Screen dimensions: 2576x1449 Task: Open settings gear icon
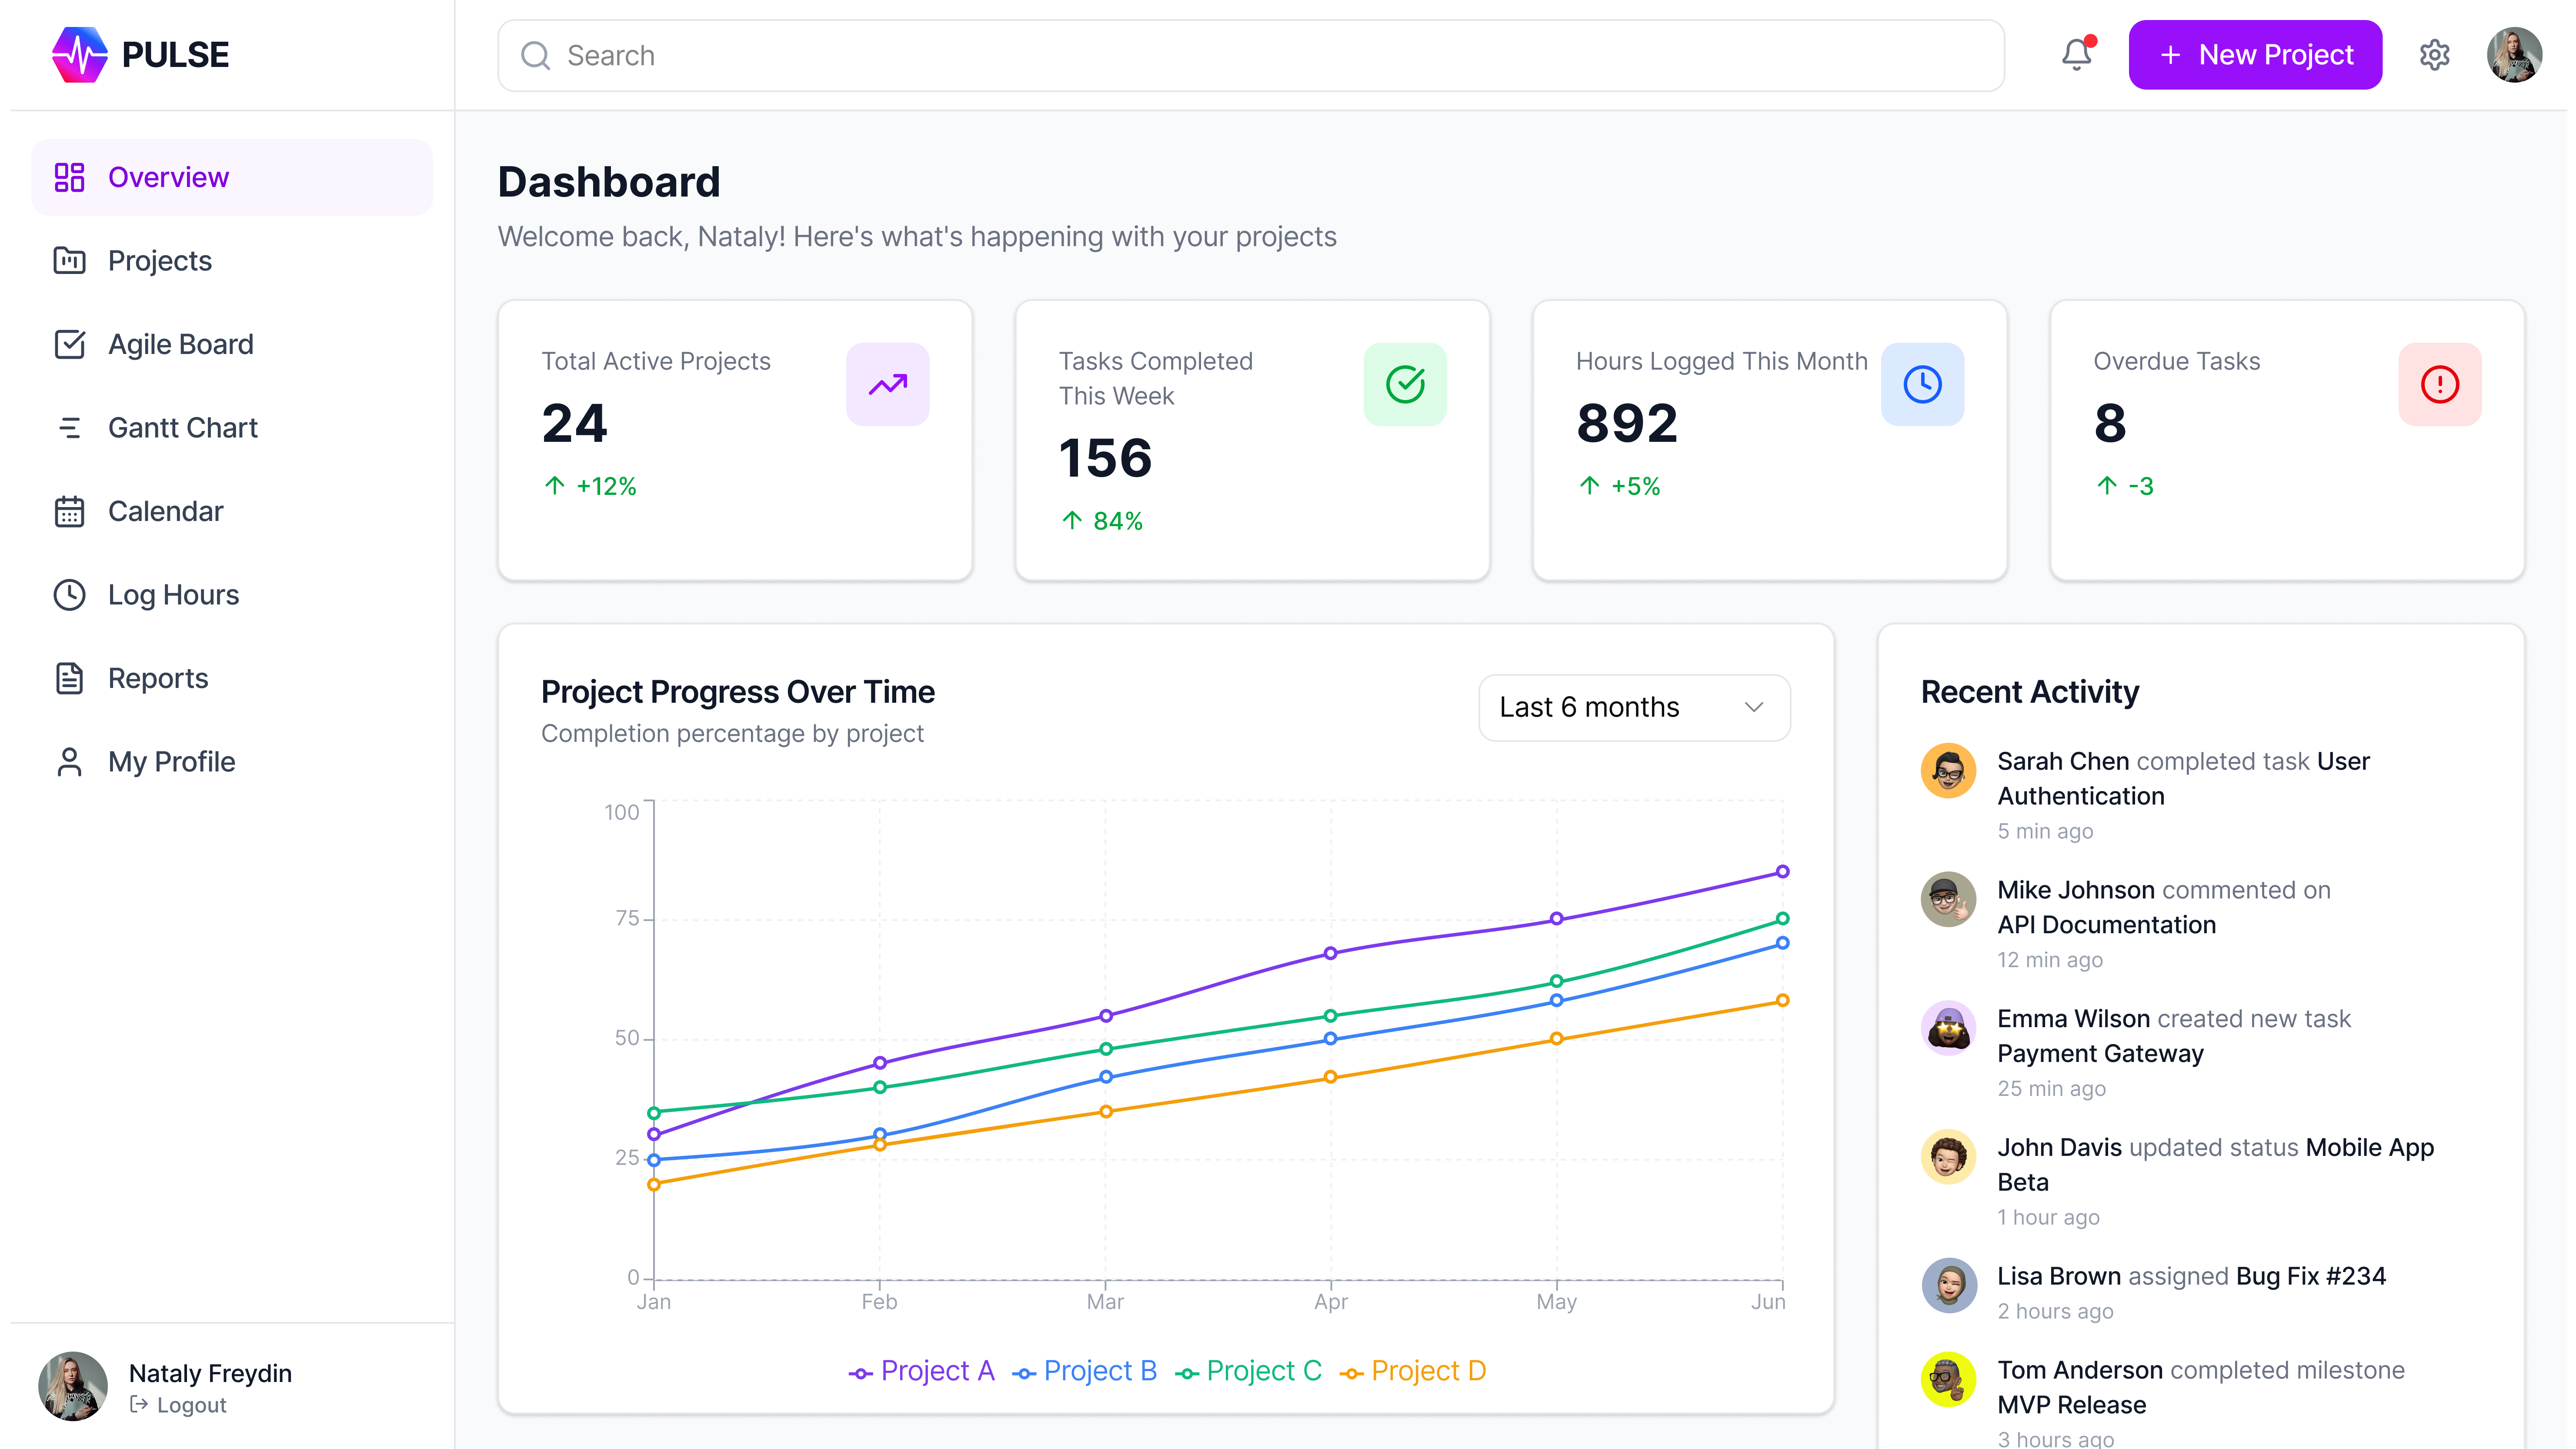pyautogui.click(x=2434, y=54)
